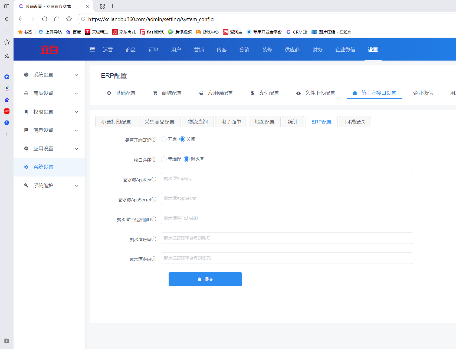This screenshot has width=456, height=349.
Task: Go back to the previous page
Action: pyautogui.click(x=20, y=19)
